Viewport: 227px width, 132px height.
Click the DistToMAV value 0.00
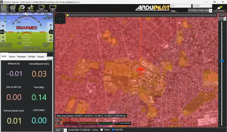point(39,120)
